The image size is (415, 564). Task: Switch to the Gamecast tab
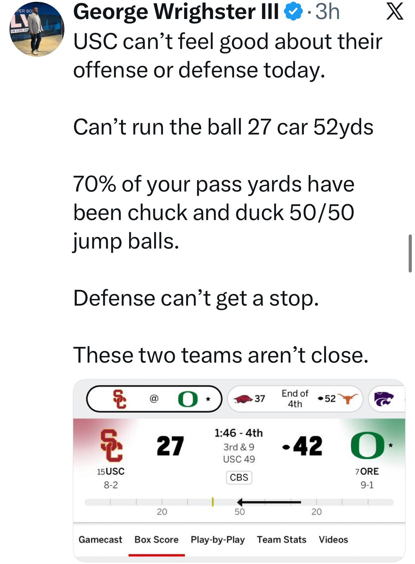100,539
